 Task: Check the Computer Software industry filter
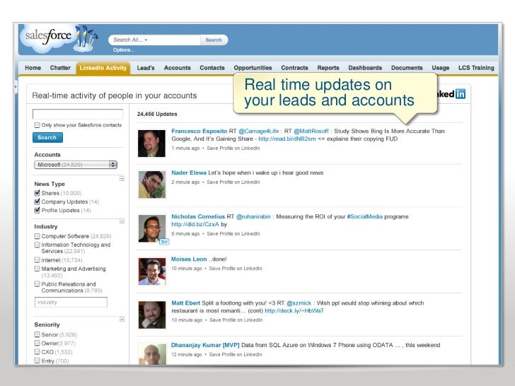[37, 236]
